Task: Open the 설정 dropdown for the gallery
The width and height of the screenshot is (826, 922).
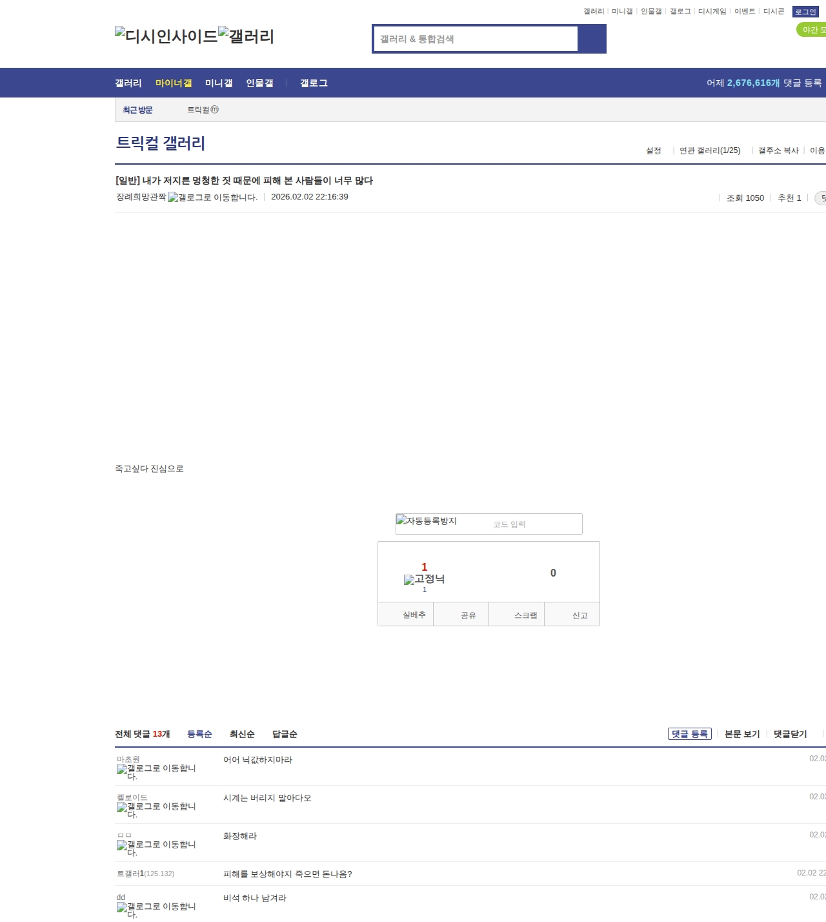Action: (x=653, y=150)
